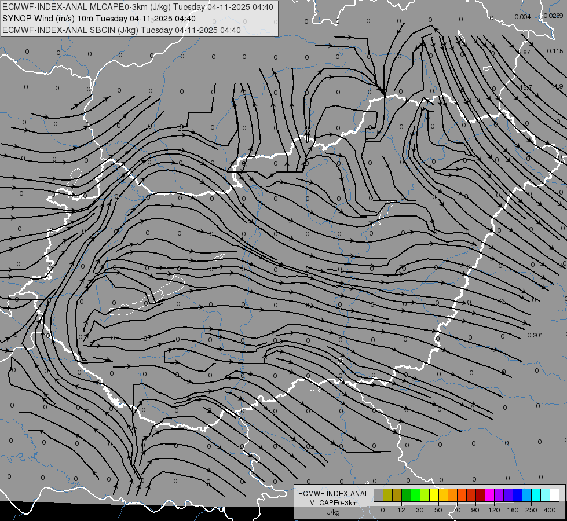Select the pure yellow legend swatch

[434, 496]
